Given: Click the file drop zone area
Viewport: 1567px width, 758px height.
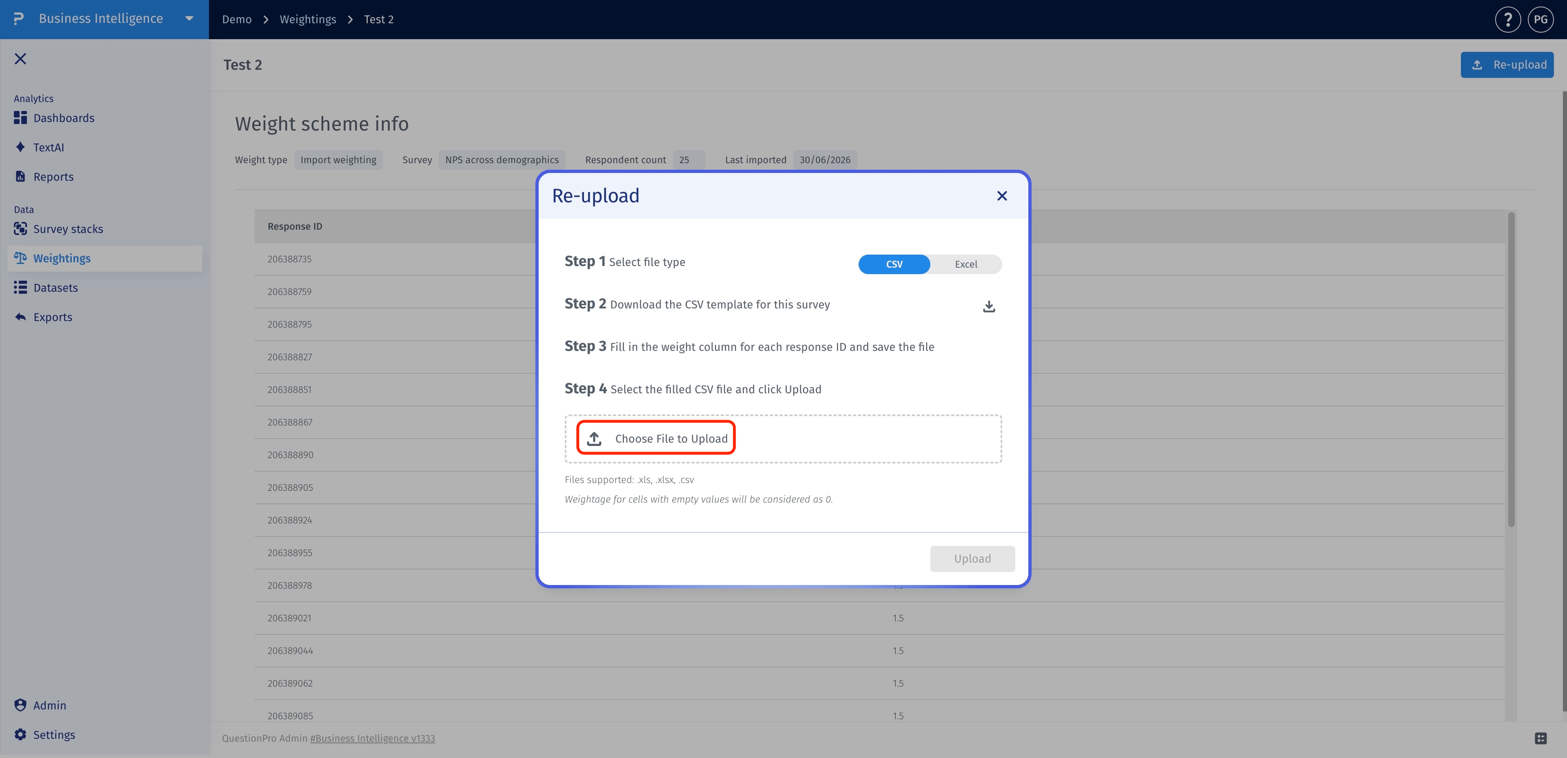Looking at the screenshot, I should 783,439.
